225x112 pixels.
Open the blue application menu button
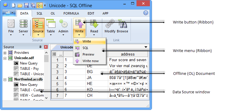(9, 13)
